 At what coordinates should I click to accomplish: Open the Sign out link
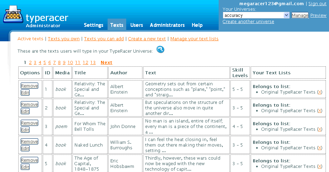pos(317,4)
